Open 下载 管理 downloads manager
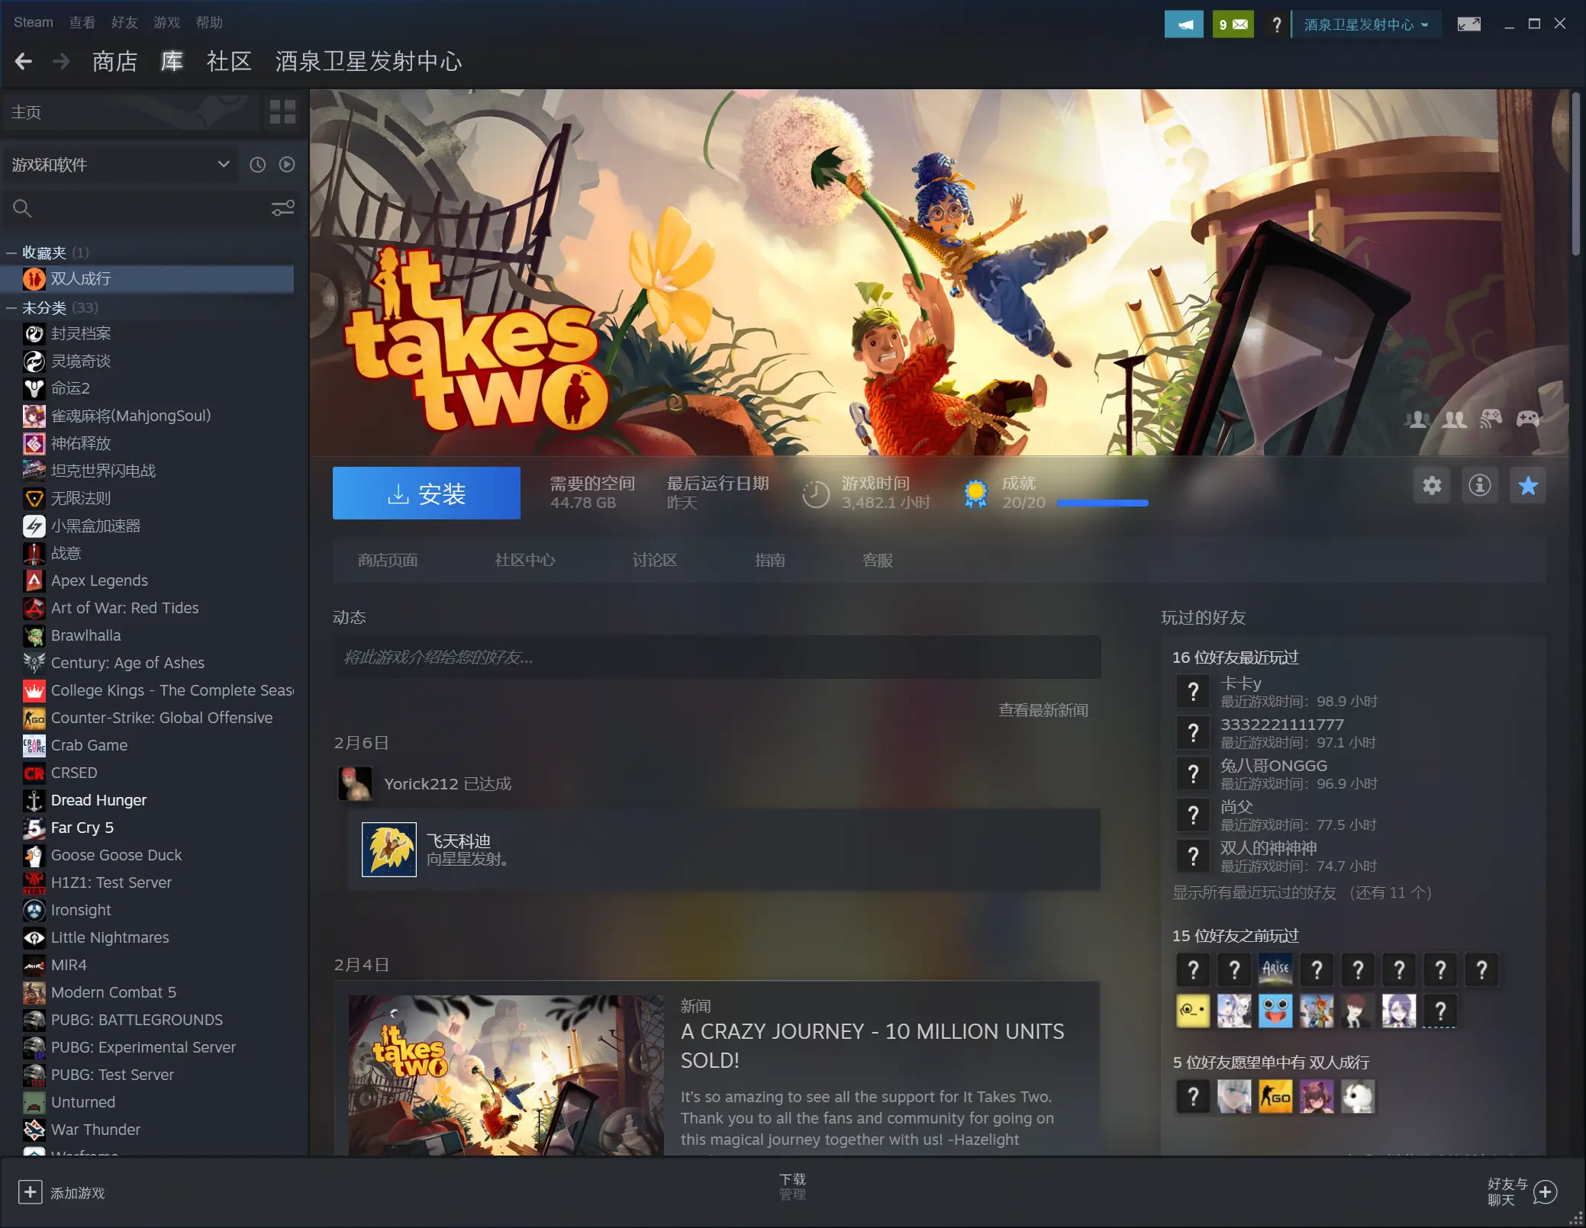Screen dimensions: 1586x1228 click(792, 1187)
